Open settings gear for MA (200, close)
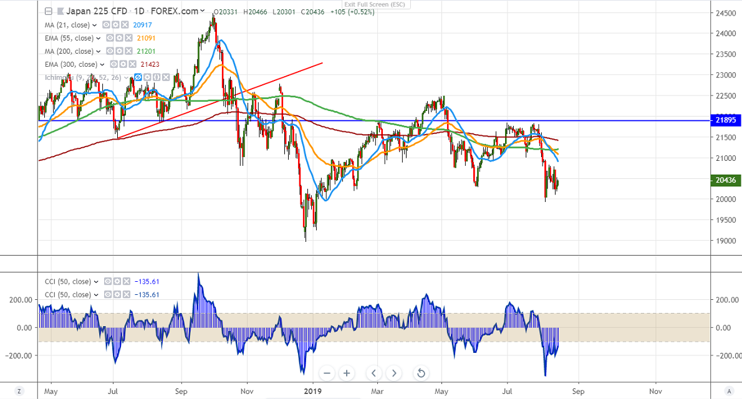The height and width of the screenshot is (399, 742). coord(119,51)
